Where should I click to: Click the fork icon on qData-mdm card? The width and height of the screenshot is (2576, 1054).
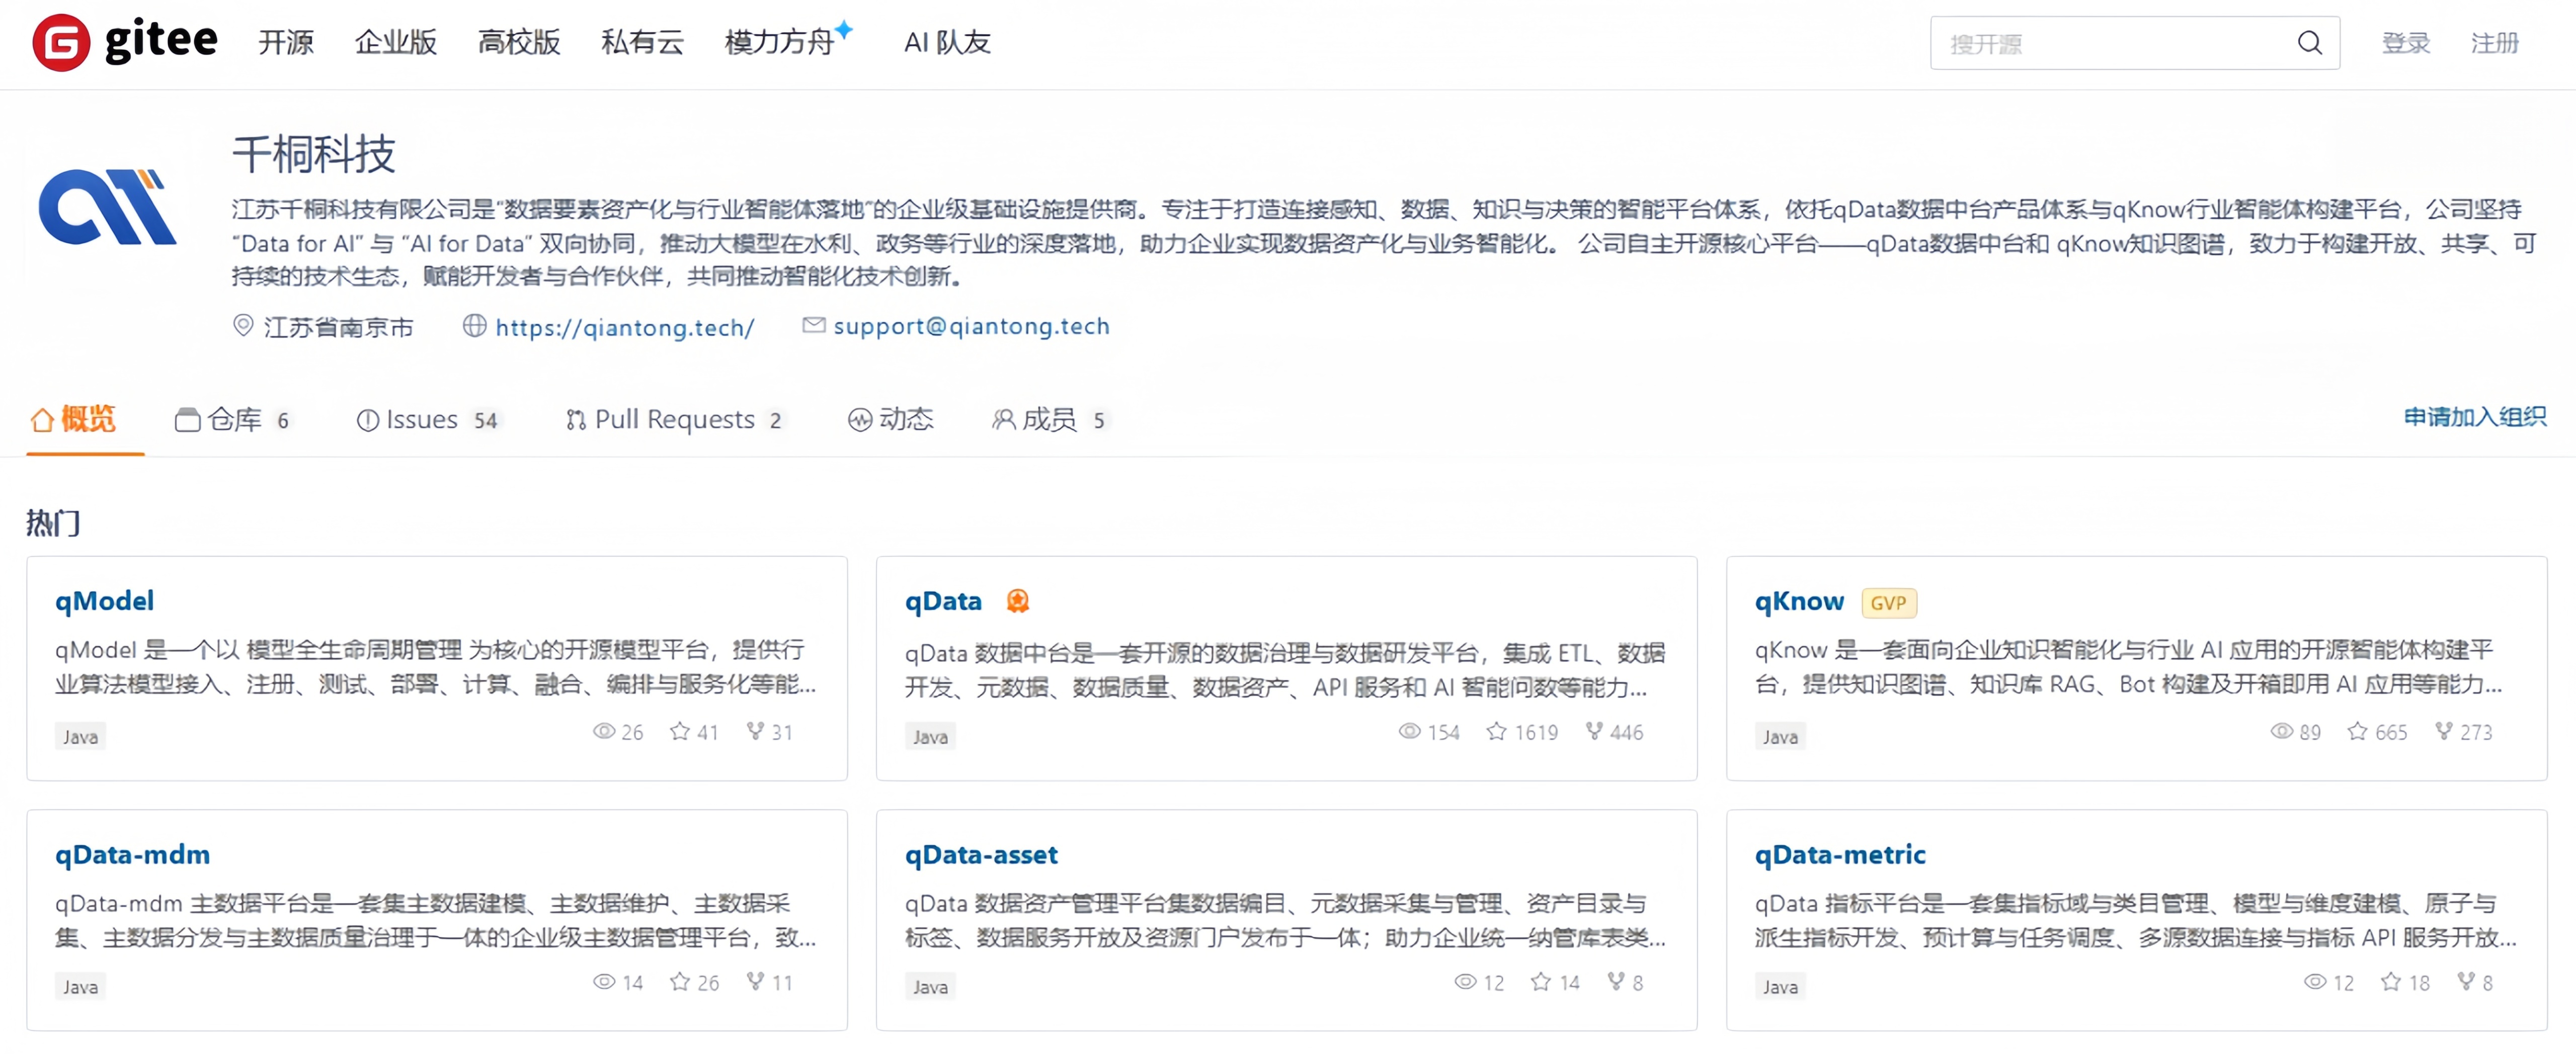(755, 981)
